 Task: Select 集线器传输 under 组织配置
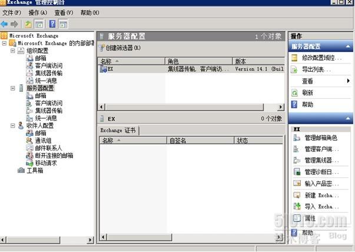click(49, 73)
